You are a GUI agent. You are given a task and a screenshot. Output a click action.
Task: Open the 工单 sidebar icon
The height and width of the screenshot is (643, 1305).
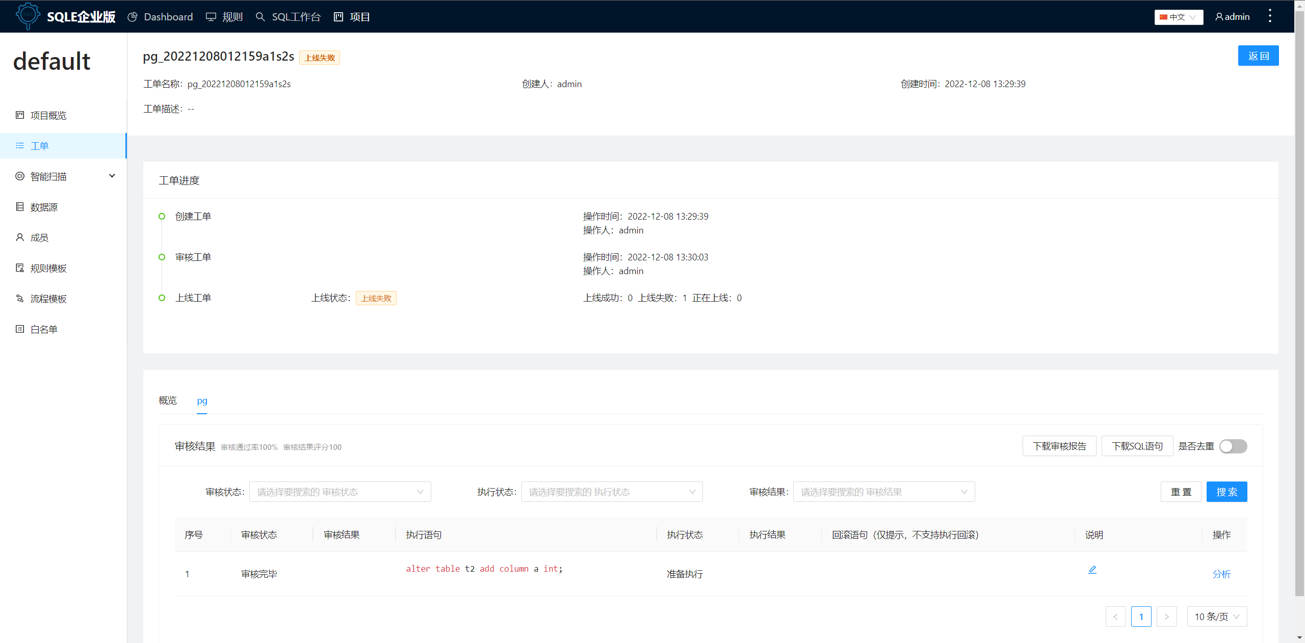tap(19, 146)
